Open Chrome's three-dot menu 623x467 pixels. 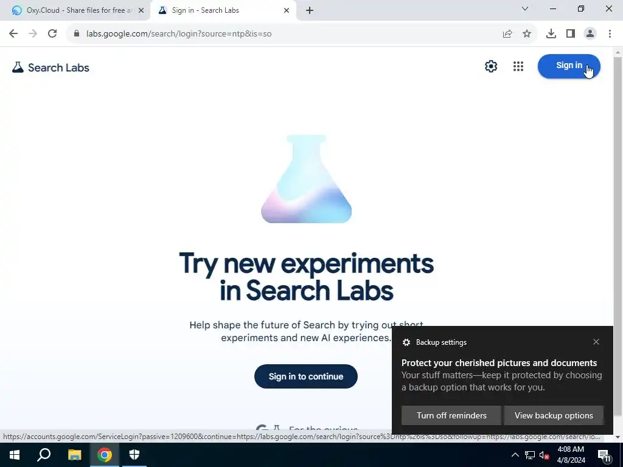coord(610,34)
